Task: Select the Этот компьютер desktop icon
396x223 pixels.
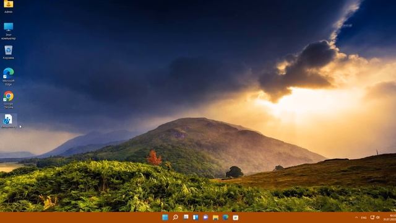Action: tap(8, 31)
